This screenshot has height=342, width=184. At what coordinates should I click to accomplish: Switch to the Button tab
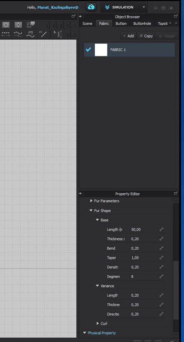coord(121,24)
